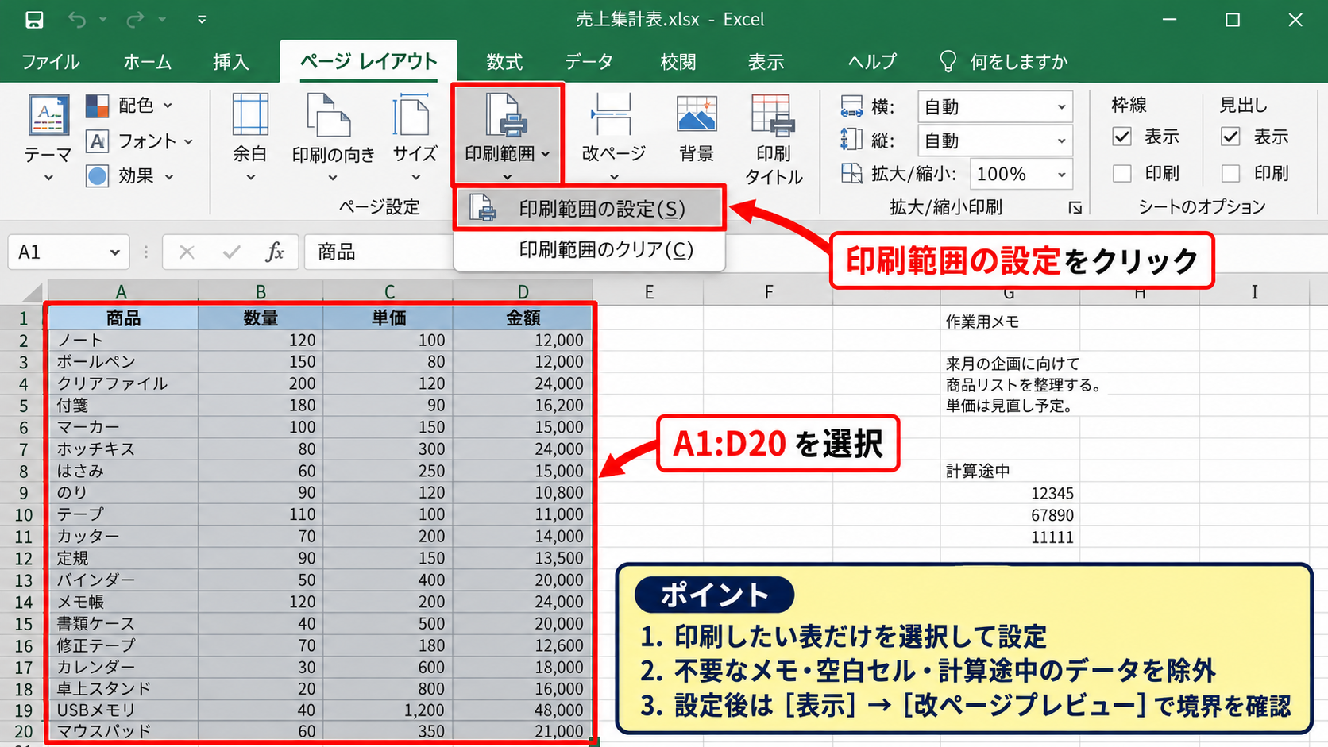Open the 余白 margins icon
The image size is (1328, 747).
[x=250, y=114]
